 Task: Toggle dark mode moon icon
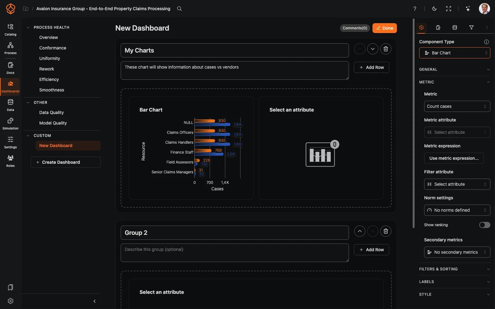(x=434, y=9)
